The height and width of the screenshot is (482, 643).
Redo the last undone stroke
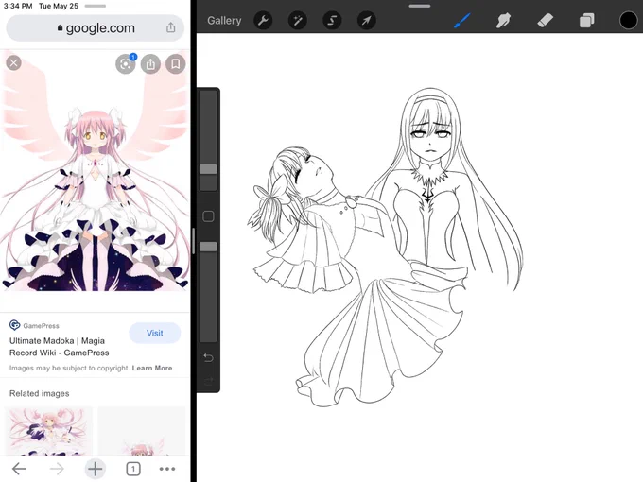point(208,381)
